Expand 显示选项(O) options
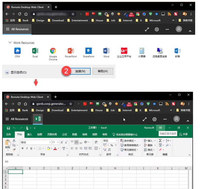 pos(7,73)
